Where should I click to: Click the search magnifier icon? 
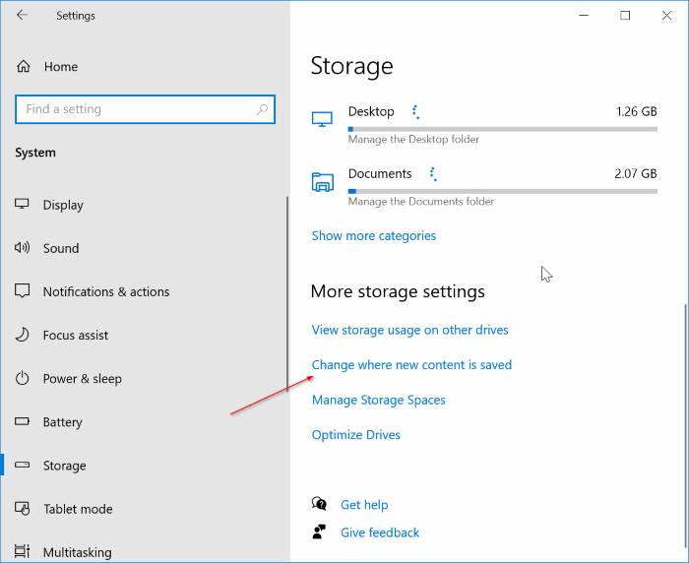[263, 109]
